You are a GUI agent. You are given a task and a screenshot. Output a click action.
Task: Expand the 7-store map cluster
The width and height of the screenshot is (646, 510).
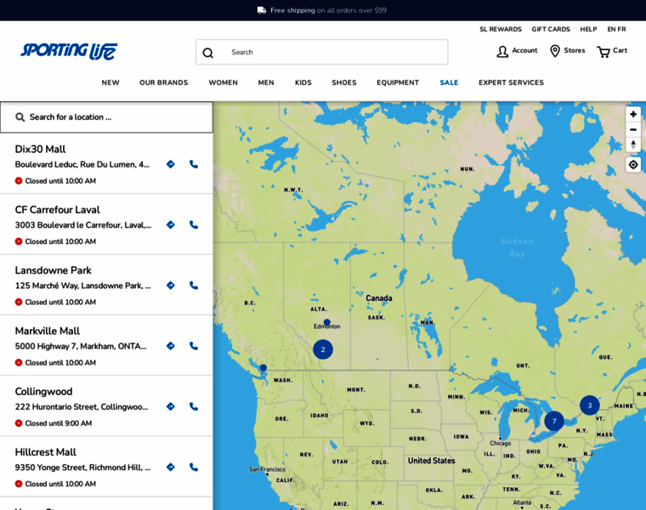click(554, 421)
